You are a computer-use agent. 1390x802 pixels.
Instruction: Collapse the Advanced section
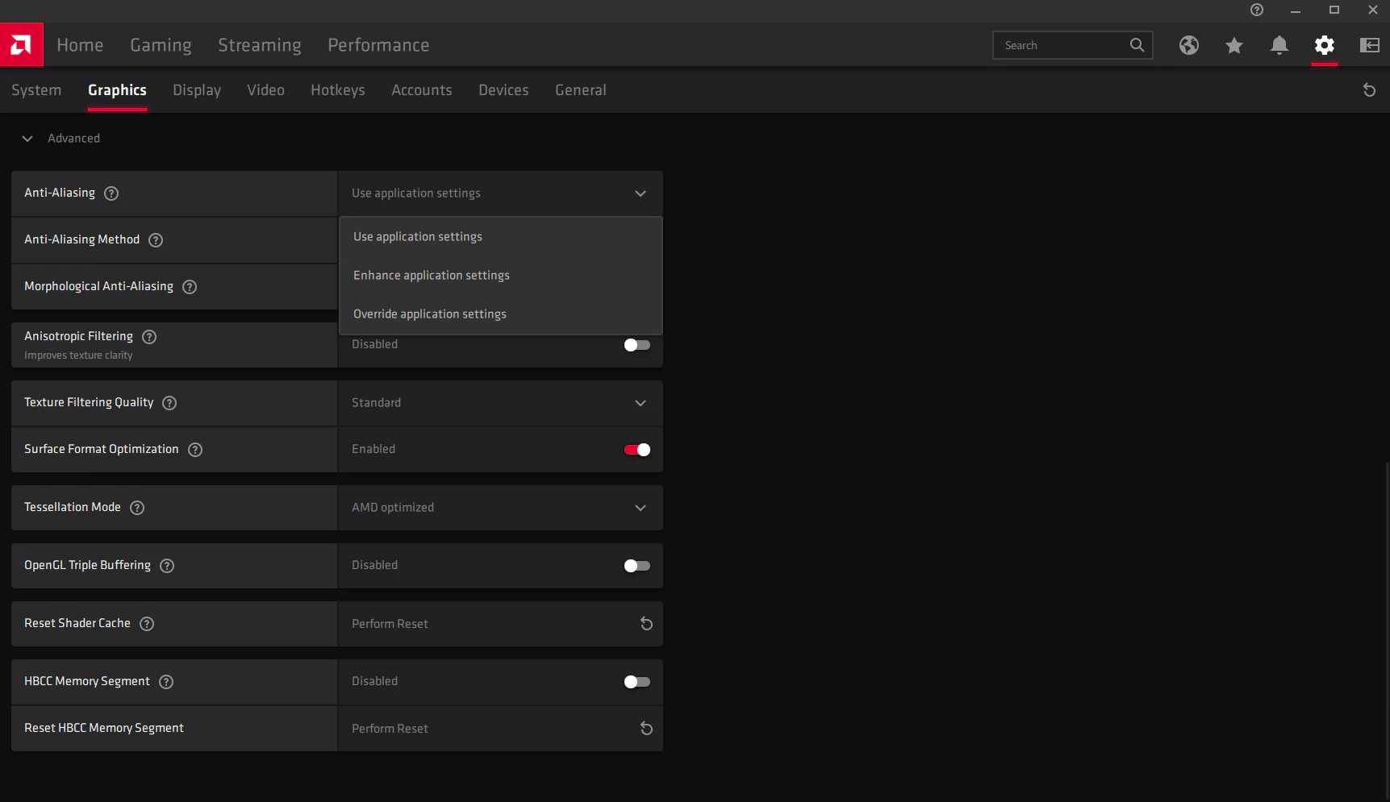click(27, 139)
